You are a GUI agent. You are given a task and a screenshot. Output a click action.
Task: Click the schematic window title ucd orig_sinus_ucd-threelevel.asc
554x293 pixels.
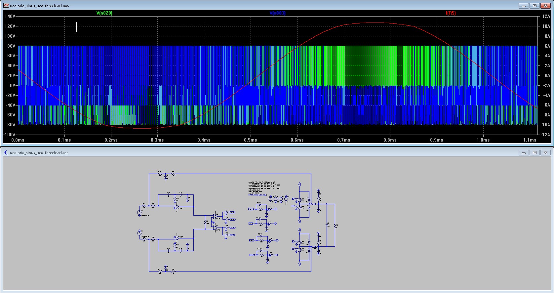click(39, 153)
